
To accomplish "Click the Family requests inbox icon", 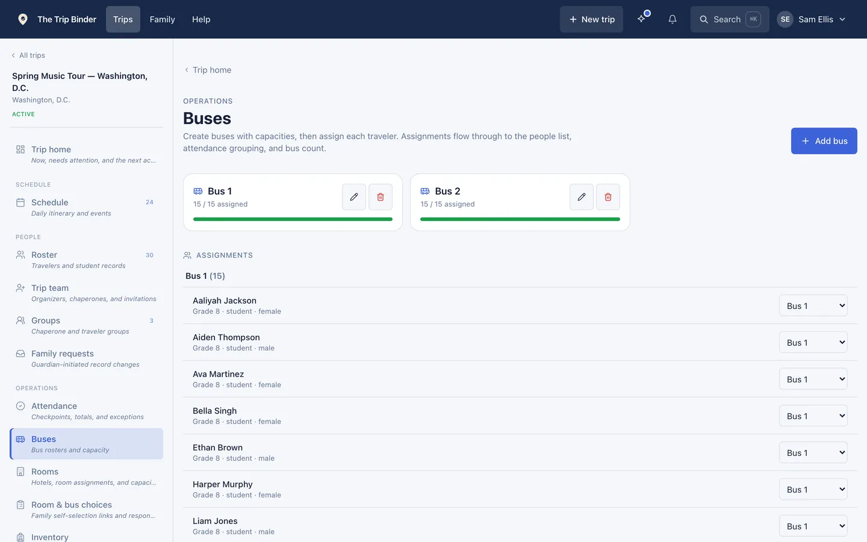I will point(20,354).
